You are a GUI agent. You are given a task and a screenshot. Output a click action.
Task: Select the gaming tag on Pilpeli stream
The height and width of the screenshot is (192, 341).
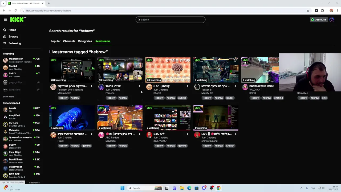pyautogui.click(x=86, y=146)
